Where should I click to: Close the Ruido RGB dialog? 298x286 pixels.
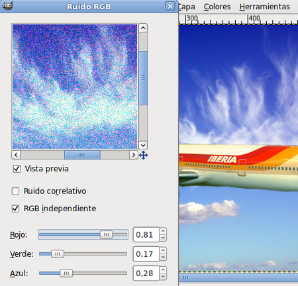pyautogui.click(x=170, y=7)
